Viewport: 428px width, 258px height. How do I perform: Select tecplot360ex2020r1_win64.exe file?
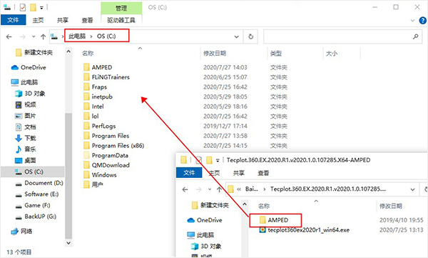coord(305,230)
